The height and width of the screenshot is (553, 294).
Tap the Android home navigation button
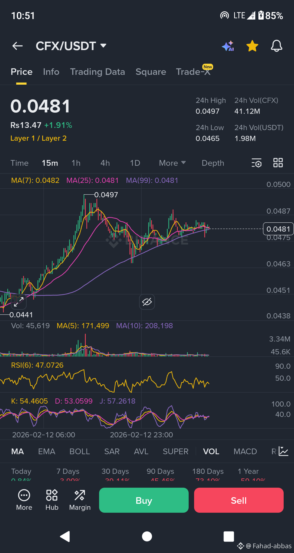(x=147, y=536)
